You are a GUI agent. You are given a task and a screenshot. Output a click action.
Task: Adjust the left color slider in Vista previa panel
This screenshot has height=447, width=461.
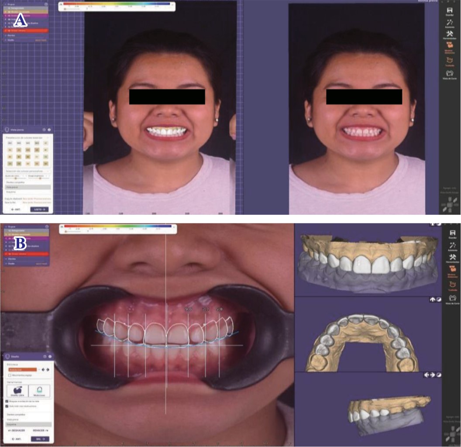16,178
